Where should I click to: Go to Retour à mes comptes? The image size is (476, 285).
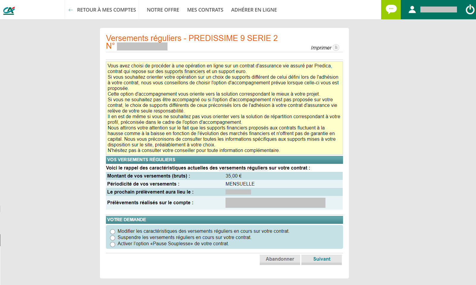pos(106,10)
